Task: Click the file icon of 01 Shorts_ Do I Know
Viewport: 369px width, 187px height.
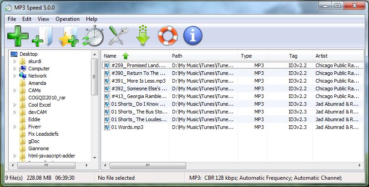Action: (107, 104)
